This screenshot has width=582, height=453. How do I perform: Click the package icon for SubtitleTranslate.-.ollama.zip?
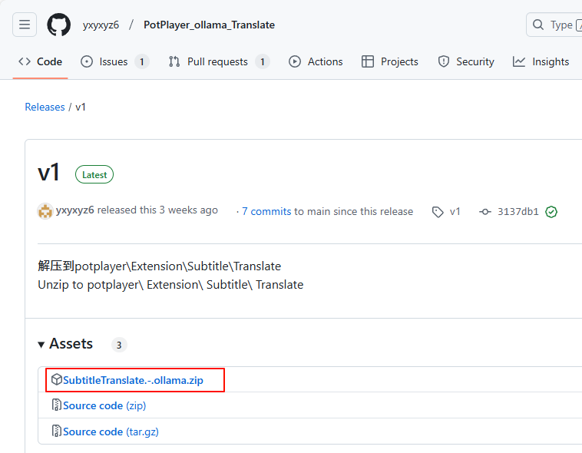[x=56, y=379]
